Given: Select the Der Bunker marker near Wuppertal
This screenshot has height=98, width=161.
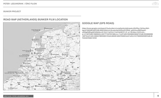Looking at the screenshot, I should click(70, 75).
